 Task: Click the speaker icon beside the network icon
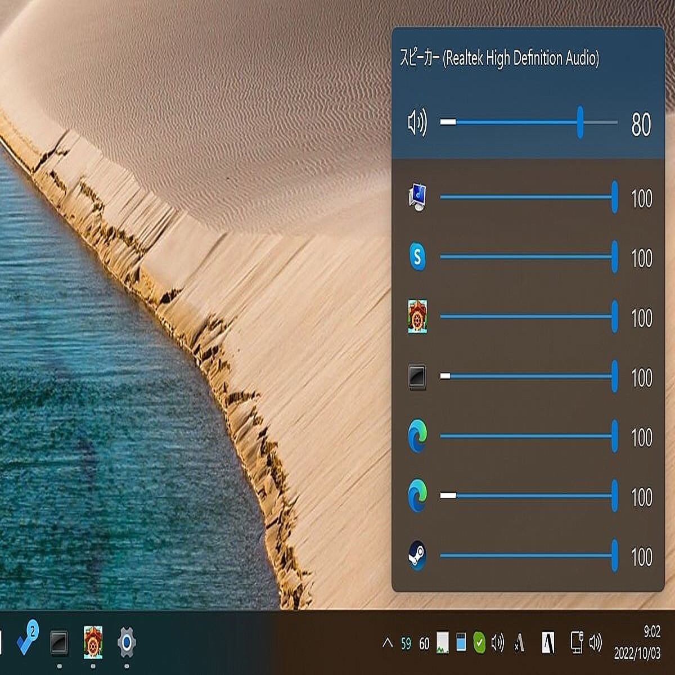(x=596, y=642)
